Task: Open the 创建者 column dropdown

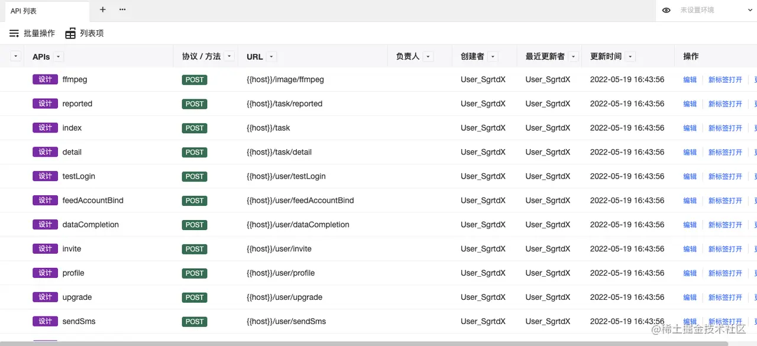Action: coord(493,57)
